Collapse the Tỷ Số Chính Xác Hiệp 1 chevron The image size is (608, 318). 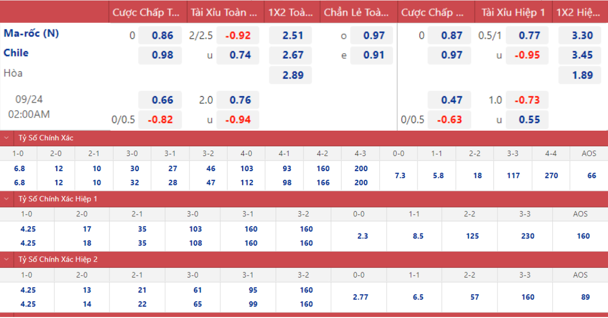tap(7, 199)
